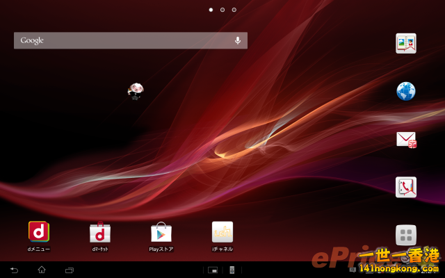Switch to the third home page dot
The image size is (445, 278).
click(234, 10)
